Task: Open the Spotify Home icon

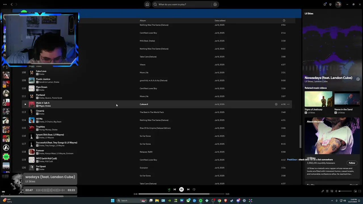Action: click(x=147, y=4)
